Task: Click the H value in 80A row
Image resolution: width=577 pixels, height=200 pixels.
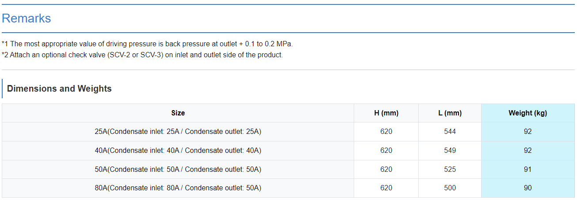Action: [386, 188]
